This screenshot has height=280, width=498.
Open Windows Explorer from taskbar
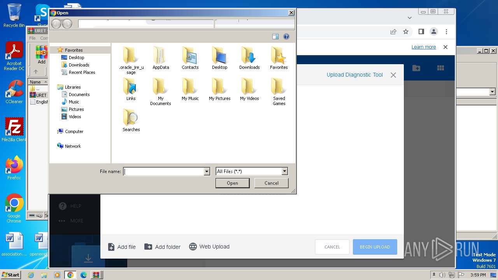coord(44,275)
